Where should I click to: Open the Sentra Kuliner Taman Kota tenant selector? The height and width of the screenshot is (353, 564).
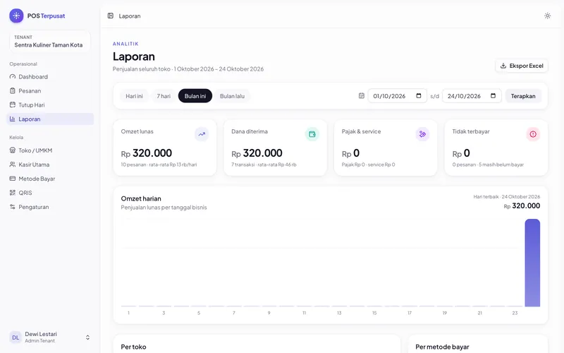click(49, 42)
